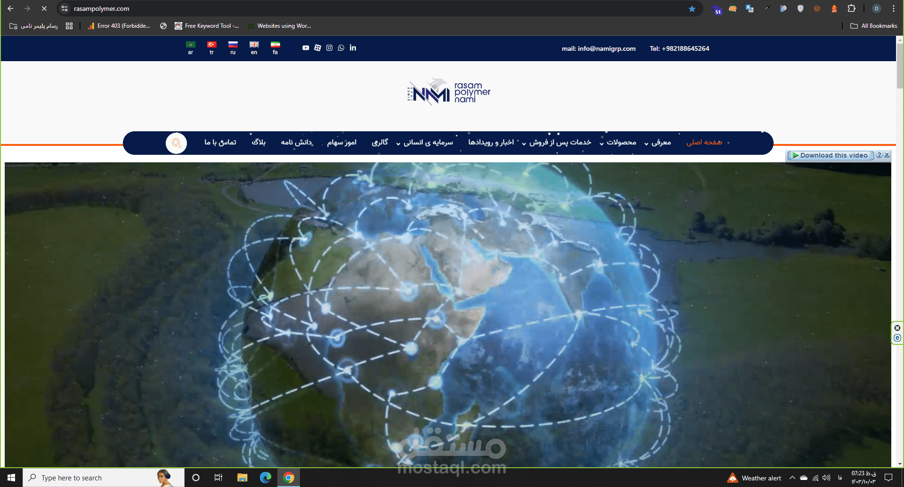The width and height of the screenshot is (904, 487).
Task: Open the Websites using Wor... bookmark
Action: coord(279,26)
